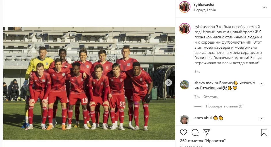Image resolution: width=271 pixels, height=147 pixels.
Task: Share post via paper plane icon
Action: pyautogui.click(x=207, y=132)
